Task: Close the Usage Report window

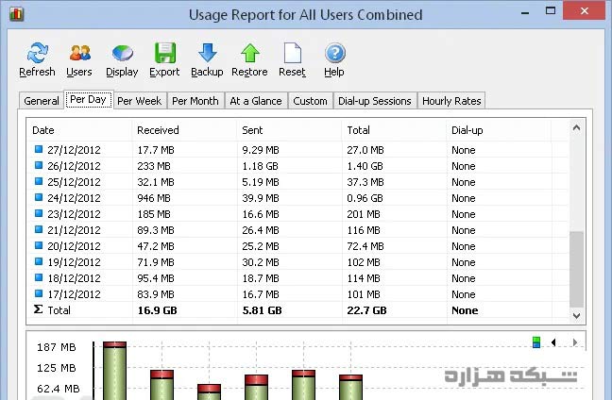Action: pos(585,11)
